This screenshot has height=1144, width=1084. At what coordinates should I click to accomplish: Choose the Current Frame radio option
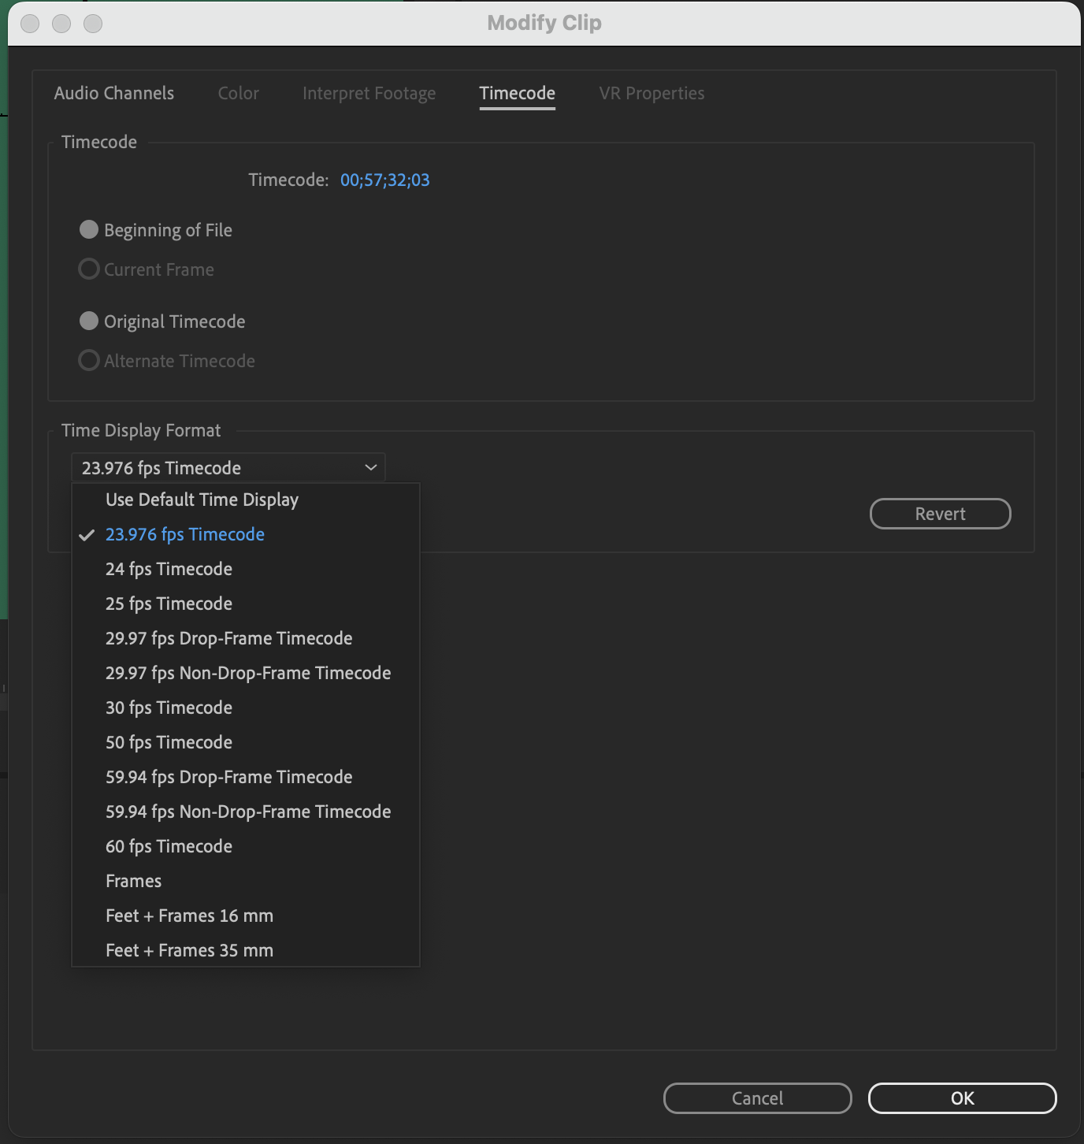tap(89, 269)
